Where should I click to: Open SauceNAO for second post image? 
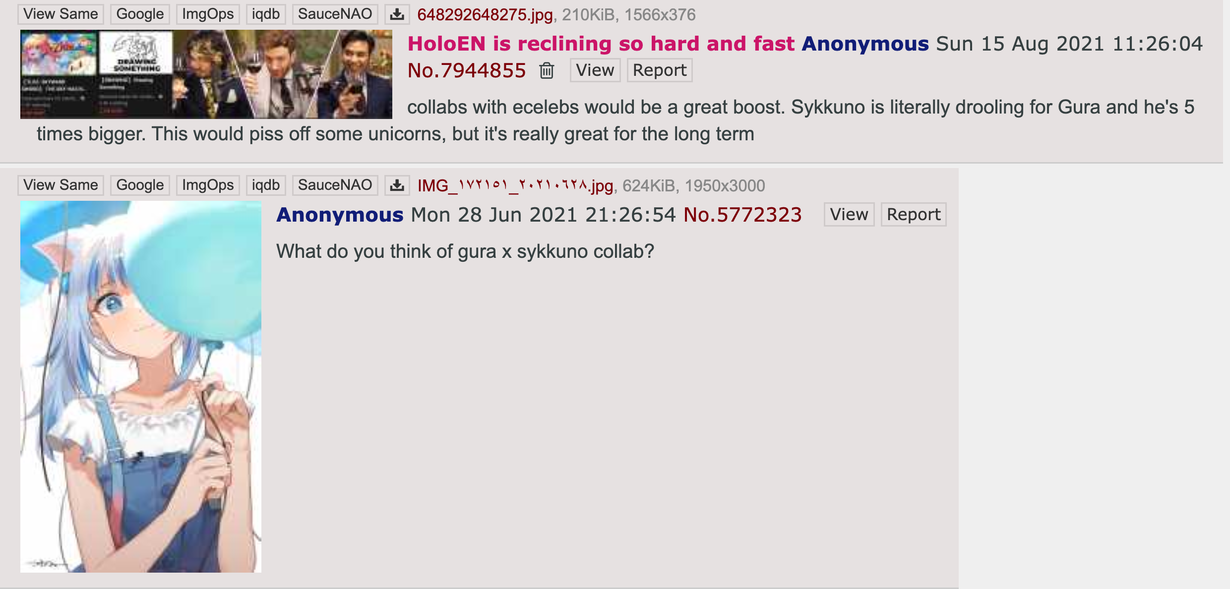pos(335,185)
